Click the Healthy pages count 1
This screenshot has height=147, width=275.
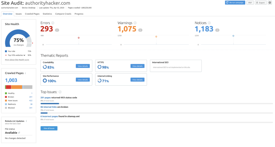(32, 93)
